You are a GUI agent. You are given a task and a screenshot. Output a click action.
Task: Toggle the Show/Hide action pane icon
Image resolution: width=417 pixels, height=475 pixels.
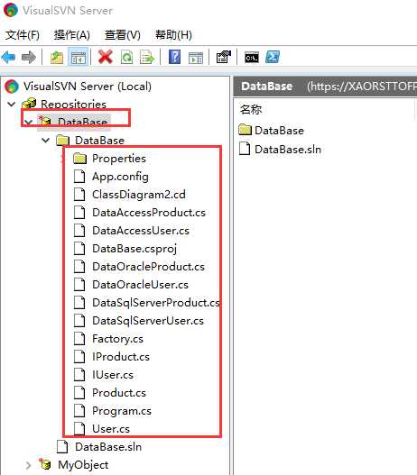coord(196,58)
